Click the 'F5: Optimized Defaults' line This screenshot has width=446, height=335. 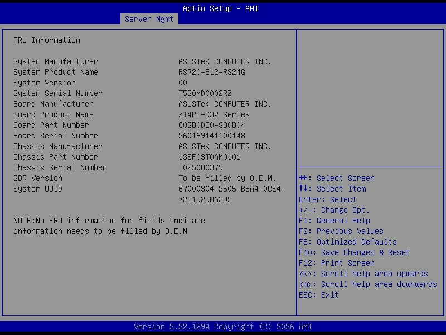coord(347,242)
